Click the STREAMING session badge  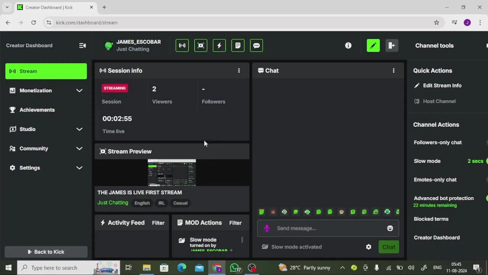115,88
